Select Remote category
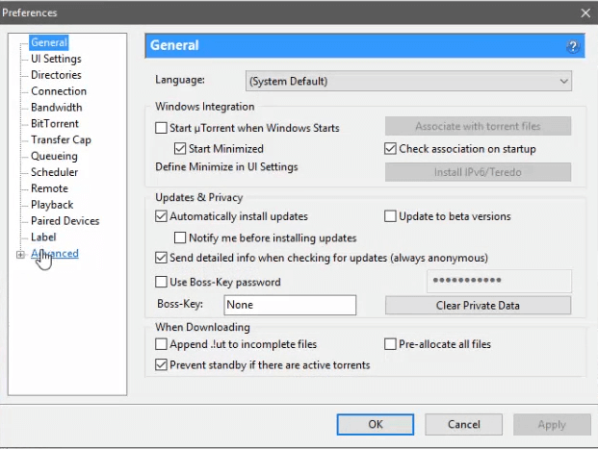 (x=49, y=188)
